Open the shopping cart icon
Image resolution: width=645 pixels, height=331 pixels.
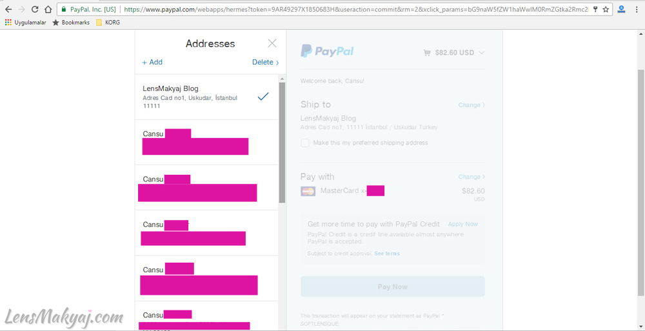[x=428, y=53]
